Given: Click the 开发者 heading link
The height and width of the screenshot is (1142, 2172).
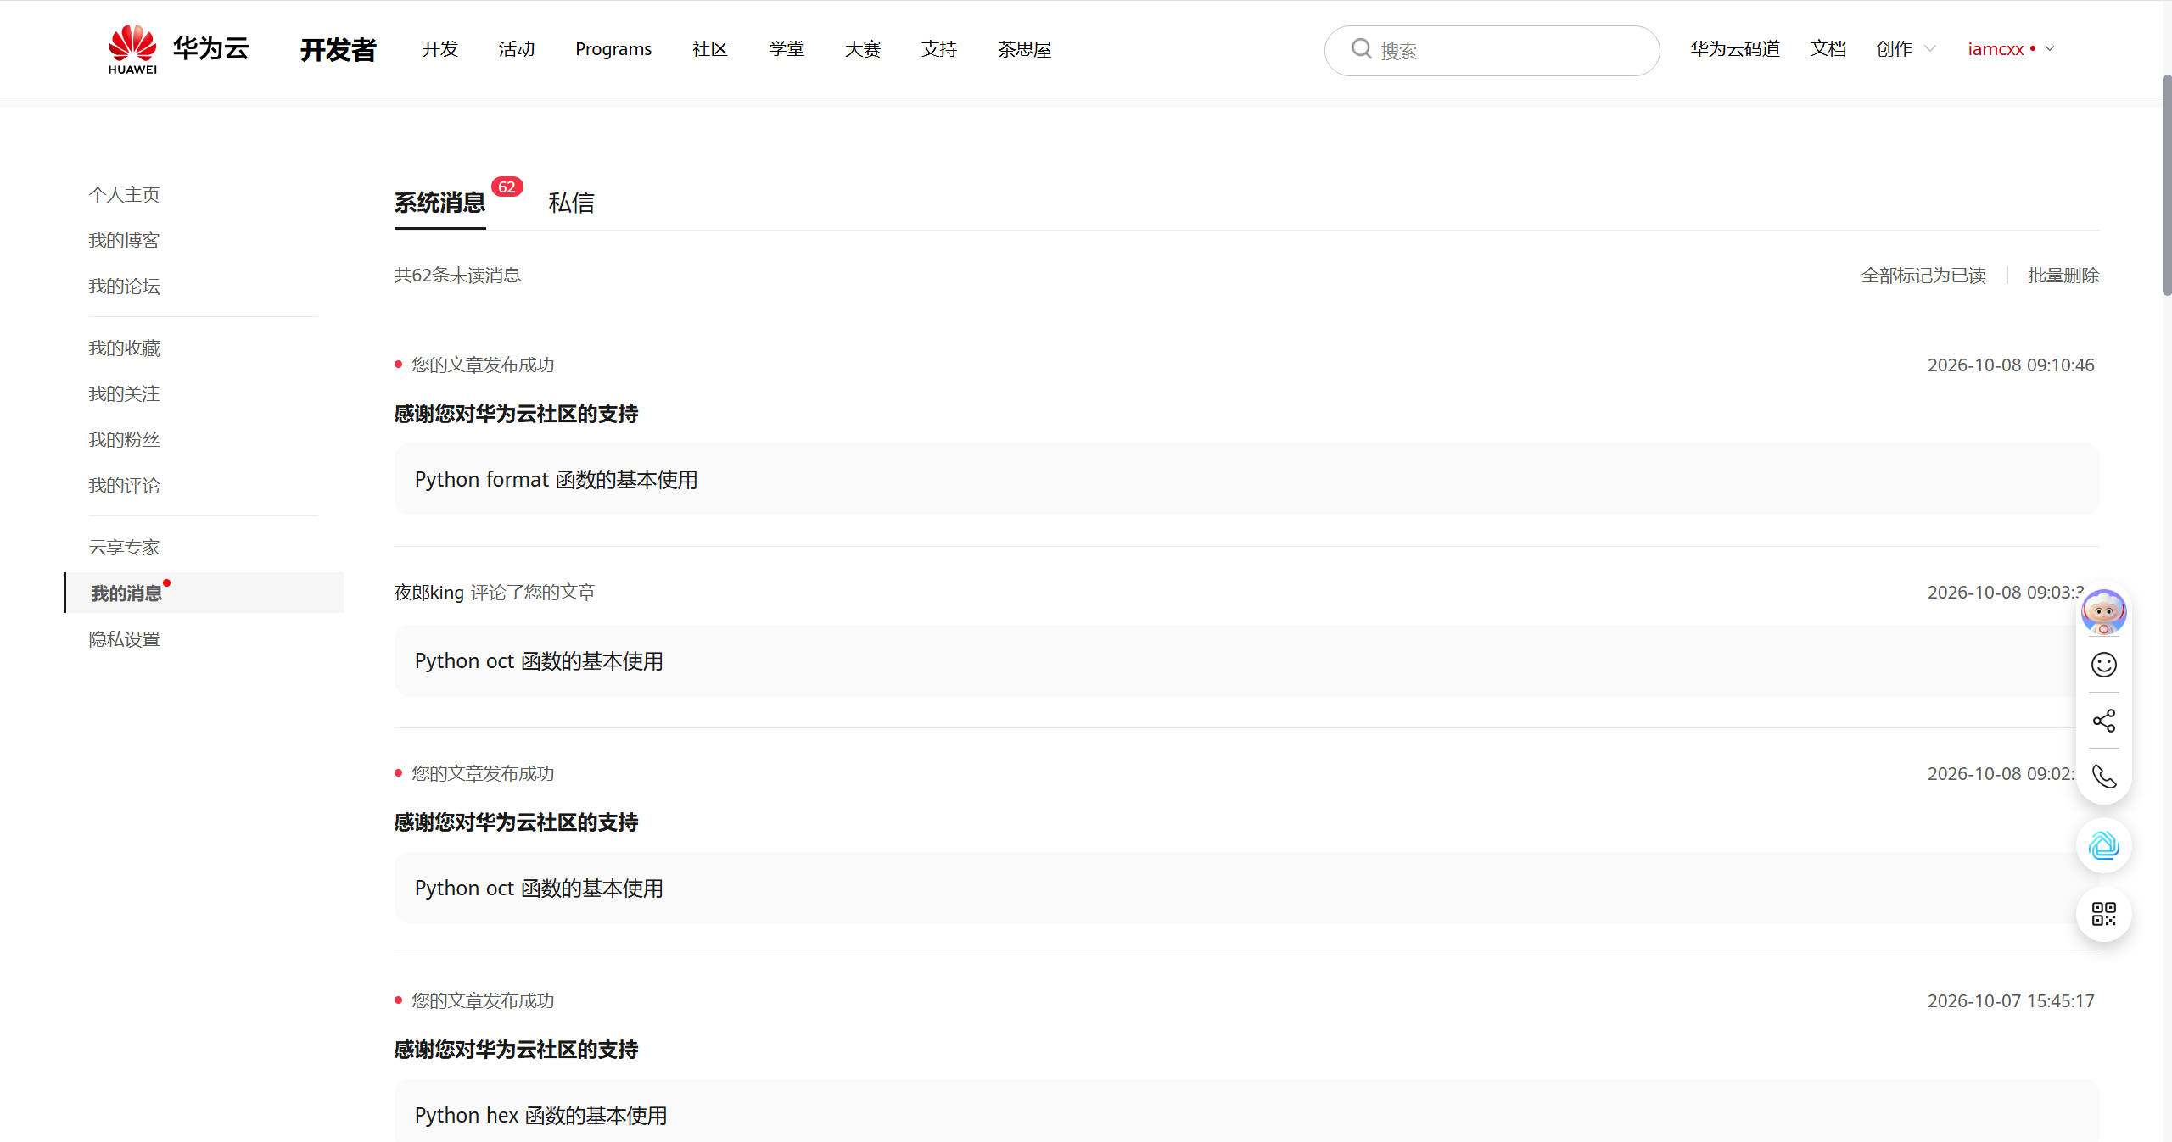Looking at the screenshot, I should (338, 49).
